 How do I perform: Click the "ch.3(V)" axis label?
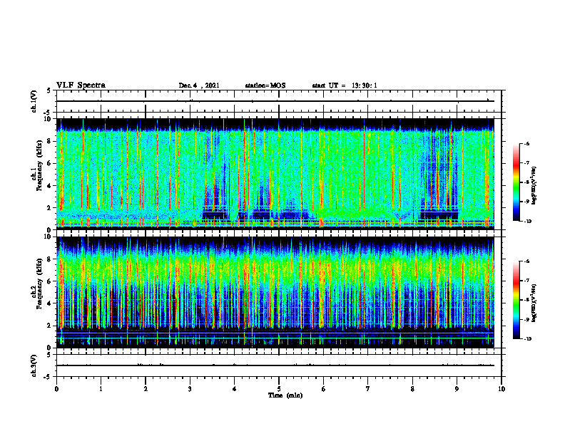34,365
